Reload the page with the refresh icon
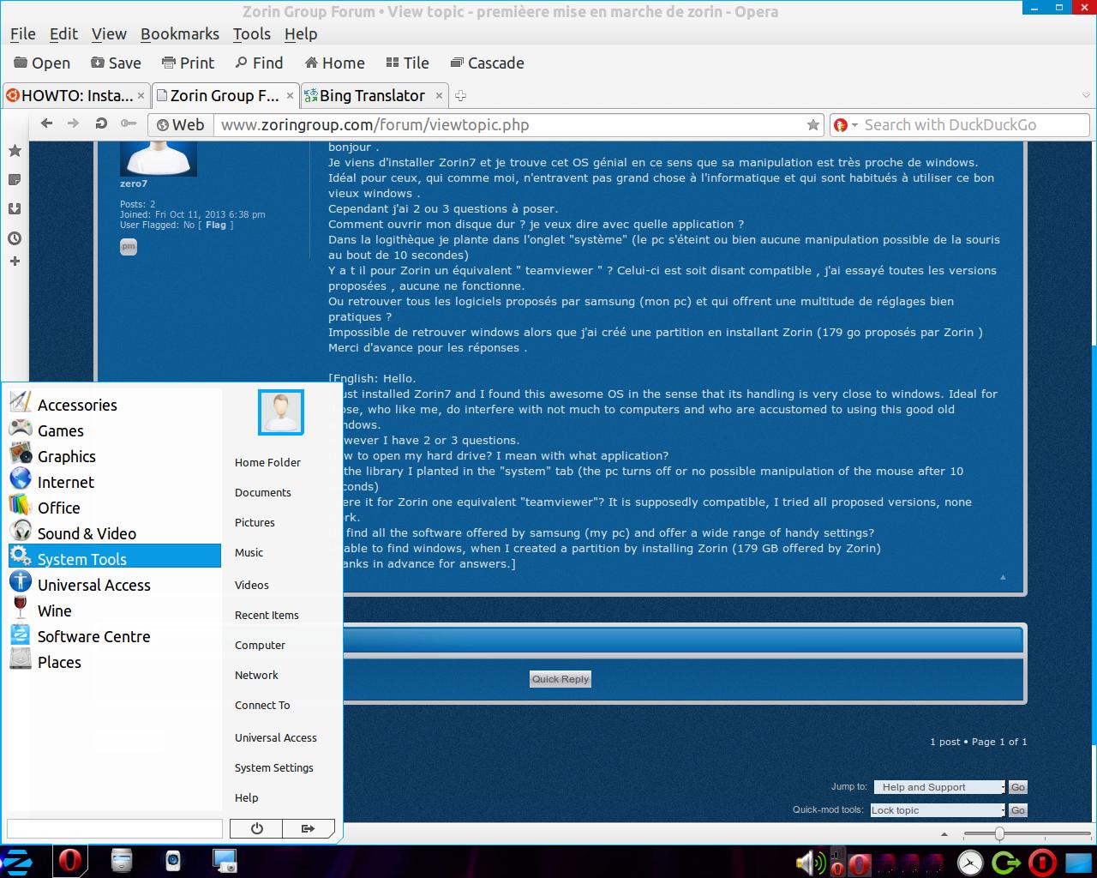The height and width of the screenshot is (878, 1097). pos(101,123)
